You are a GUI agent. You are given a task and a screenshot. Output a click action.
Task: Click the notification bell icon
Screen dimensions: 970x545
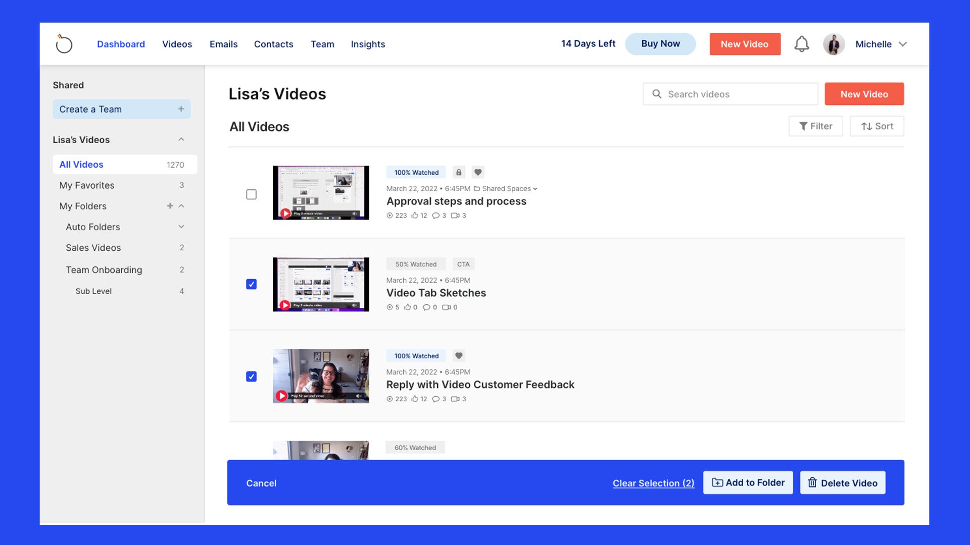coord(801,44)
